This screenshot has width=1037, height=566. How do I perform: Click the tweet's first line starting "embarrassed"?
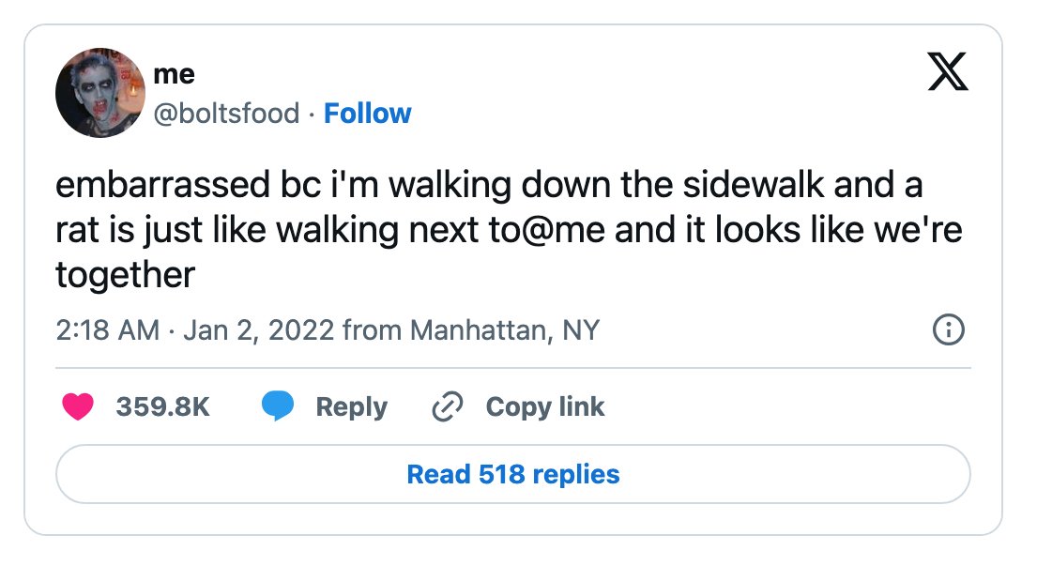[x=489, y=185]
